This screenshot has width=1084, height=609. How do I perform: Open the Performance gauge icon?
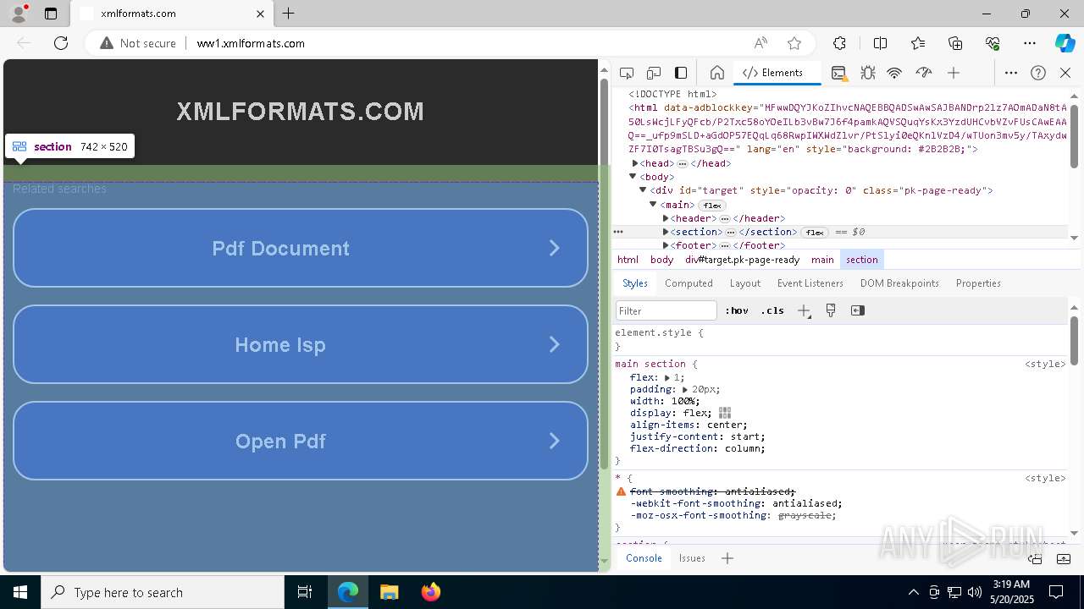[x=924, y=73]
